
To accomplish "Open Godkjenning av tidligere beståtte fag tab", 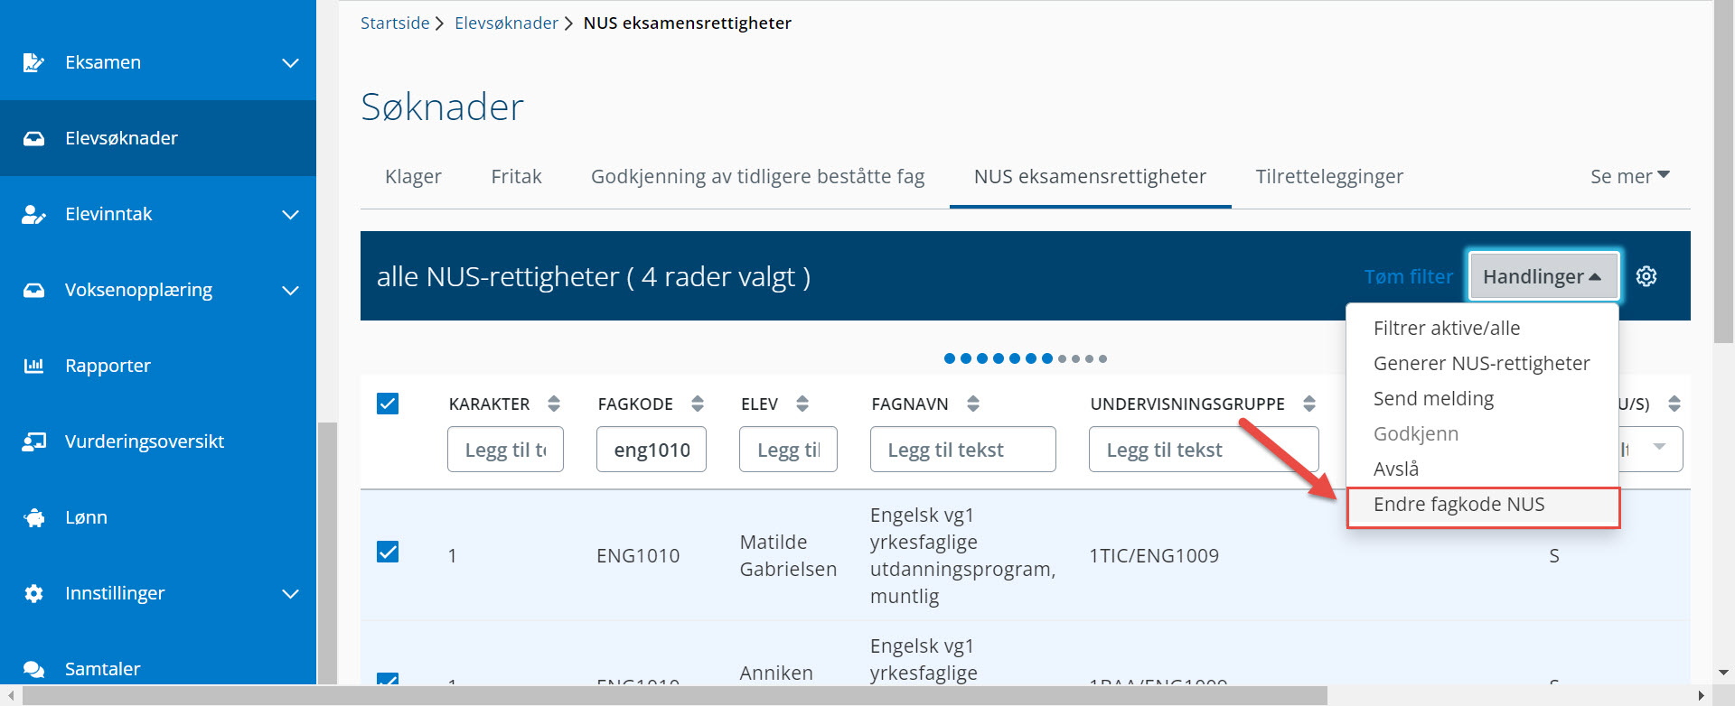I will (x=757, y=176).
